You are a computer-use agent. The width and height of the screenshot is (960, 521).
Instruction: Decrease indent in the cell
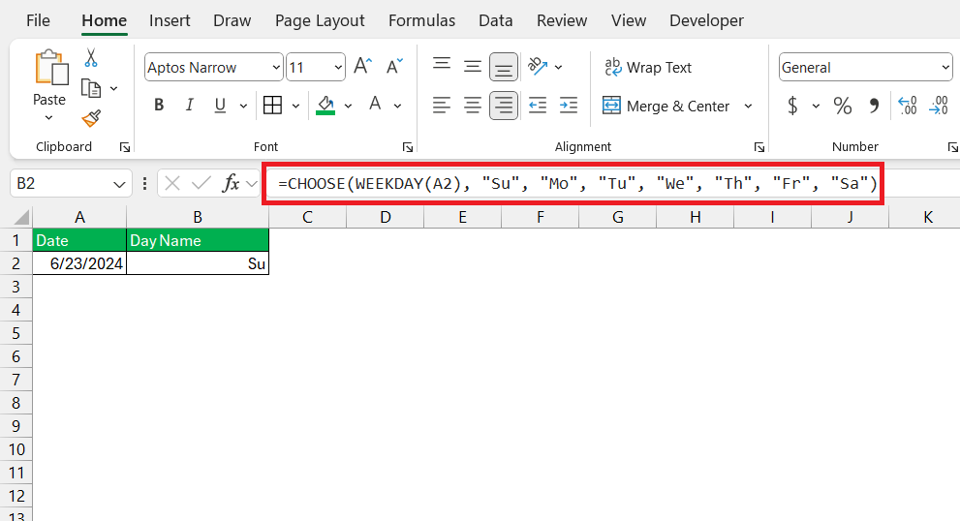pos(538,106)
